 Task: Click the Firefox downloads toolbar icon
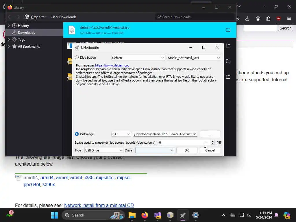pyautogui.click(x=247, y=18)
